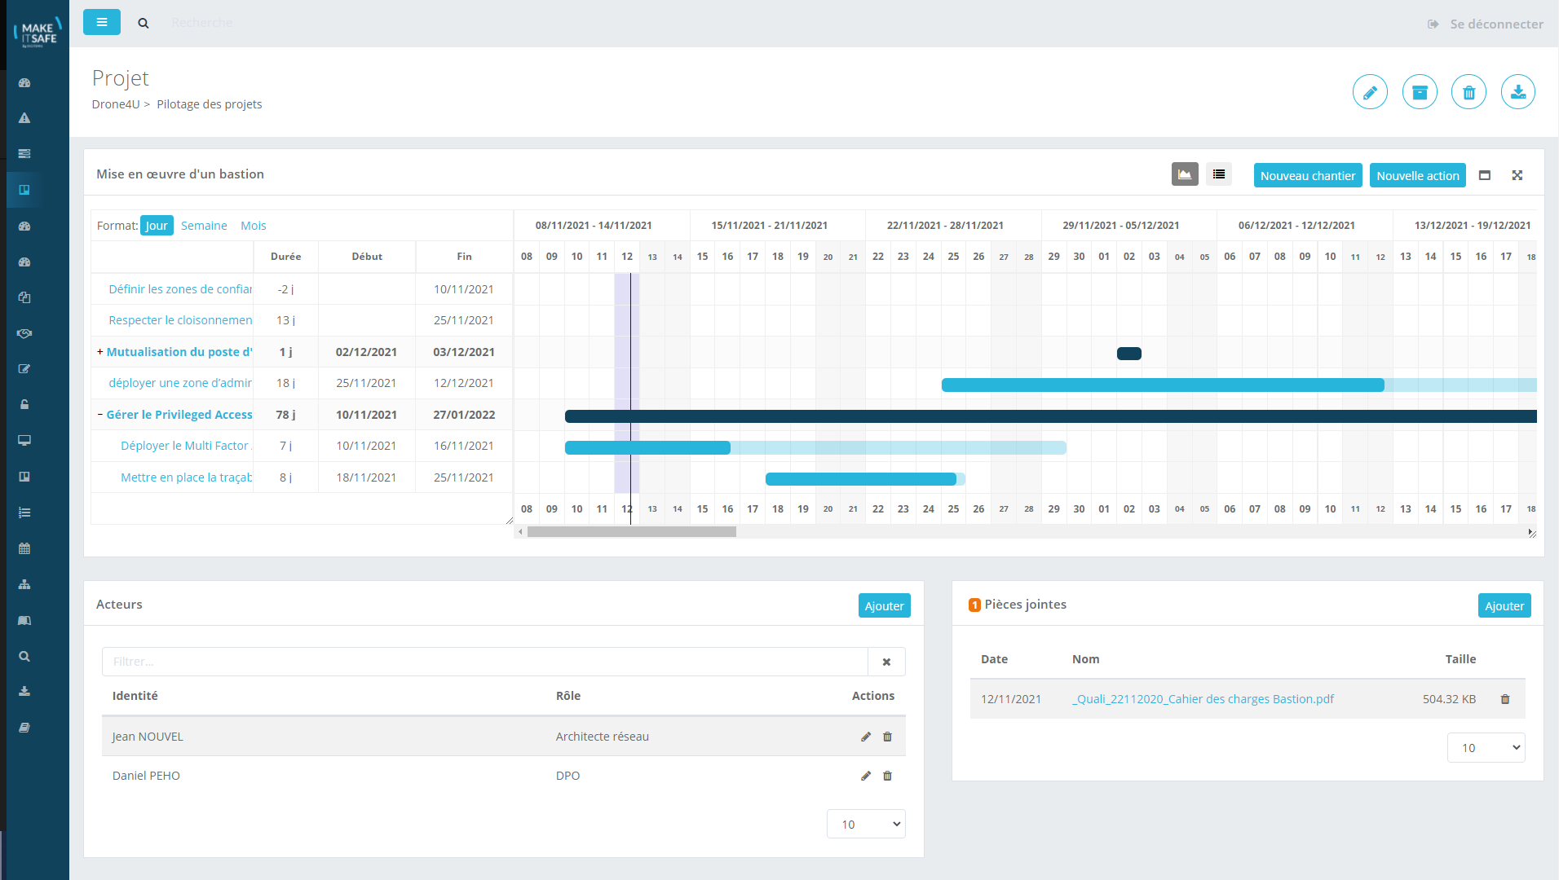This screenshot has width=1559, height=880.
Task: Expand Mutualisation du poste row
Action: pos(99,352)
